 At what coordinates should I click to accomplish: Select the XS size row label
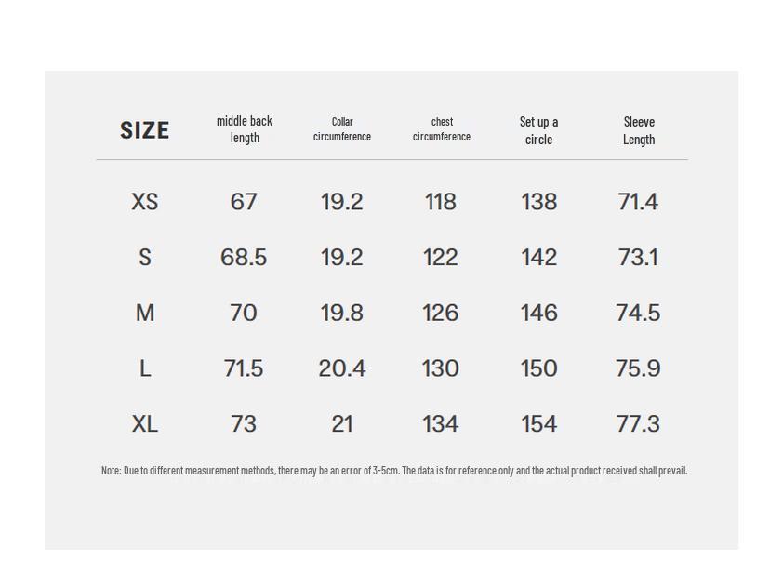[x=145, y=202]
